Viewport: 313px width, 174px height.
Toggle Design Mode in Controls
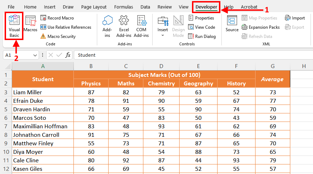point(178,26)
